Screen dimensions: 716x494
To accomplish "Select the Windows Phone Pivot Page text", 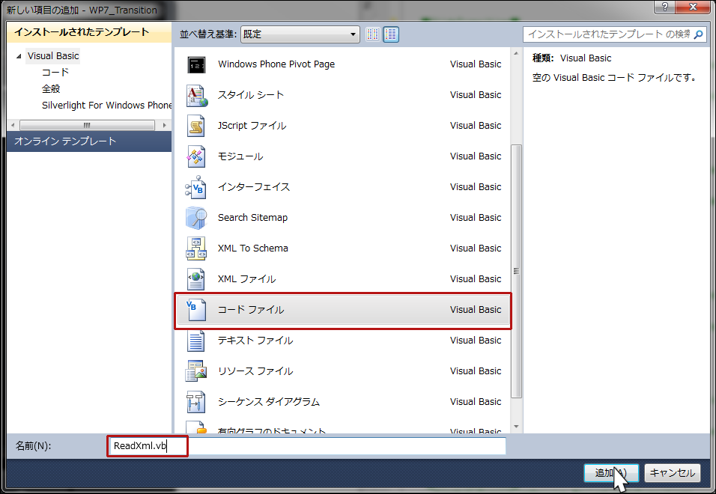I will [276, 64].
